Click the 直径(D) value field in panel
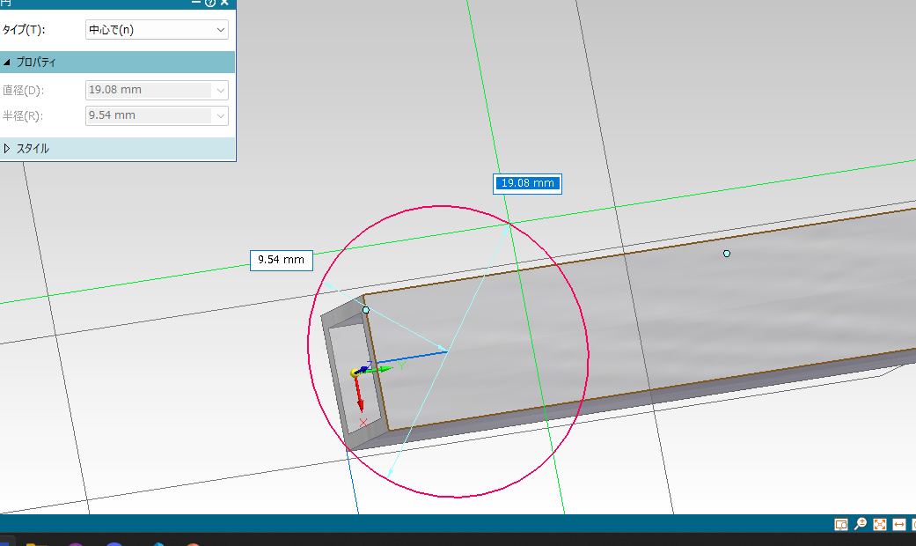 pos(148,90)
